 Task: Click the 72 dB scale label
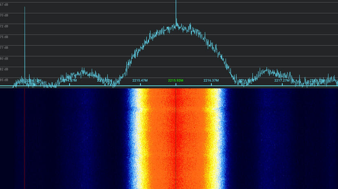pyautogui.click(x=4, y=26)
